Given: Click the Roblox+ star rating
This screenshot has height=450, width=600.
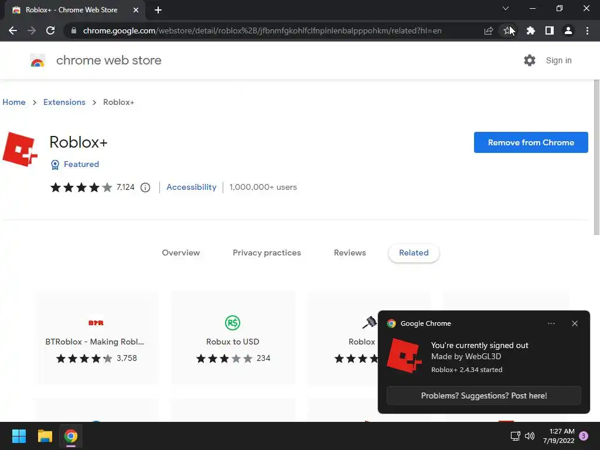Looking at the screenshot, I should tap(81, 187).
